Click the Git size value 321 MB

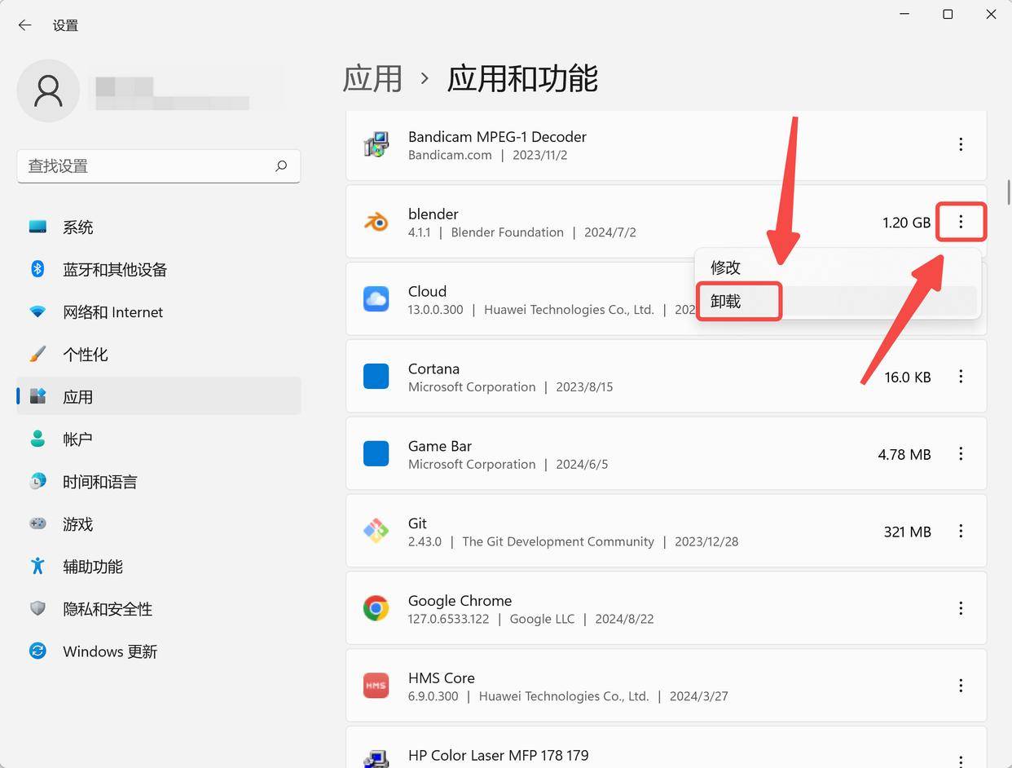click(907, 532)
